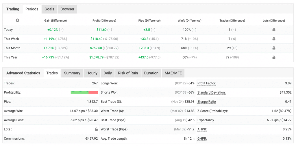Open the Hourly statistics tab
The height and width of the screenshot is (146, 296).
(x=92, y=73)
